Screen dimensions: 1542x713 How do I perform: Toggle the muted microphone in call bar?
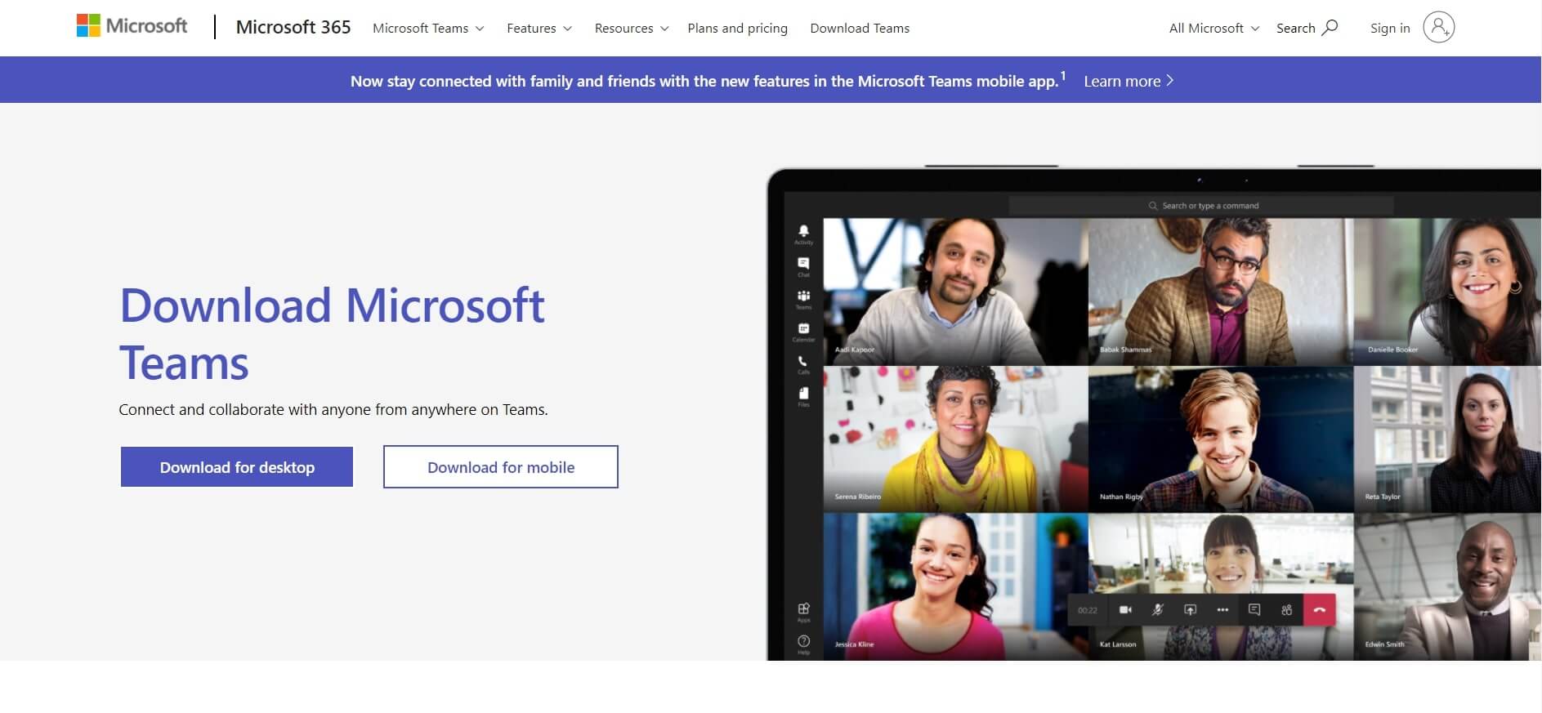tap(1157, 610)
